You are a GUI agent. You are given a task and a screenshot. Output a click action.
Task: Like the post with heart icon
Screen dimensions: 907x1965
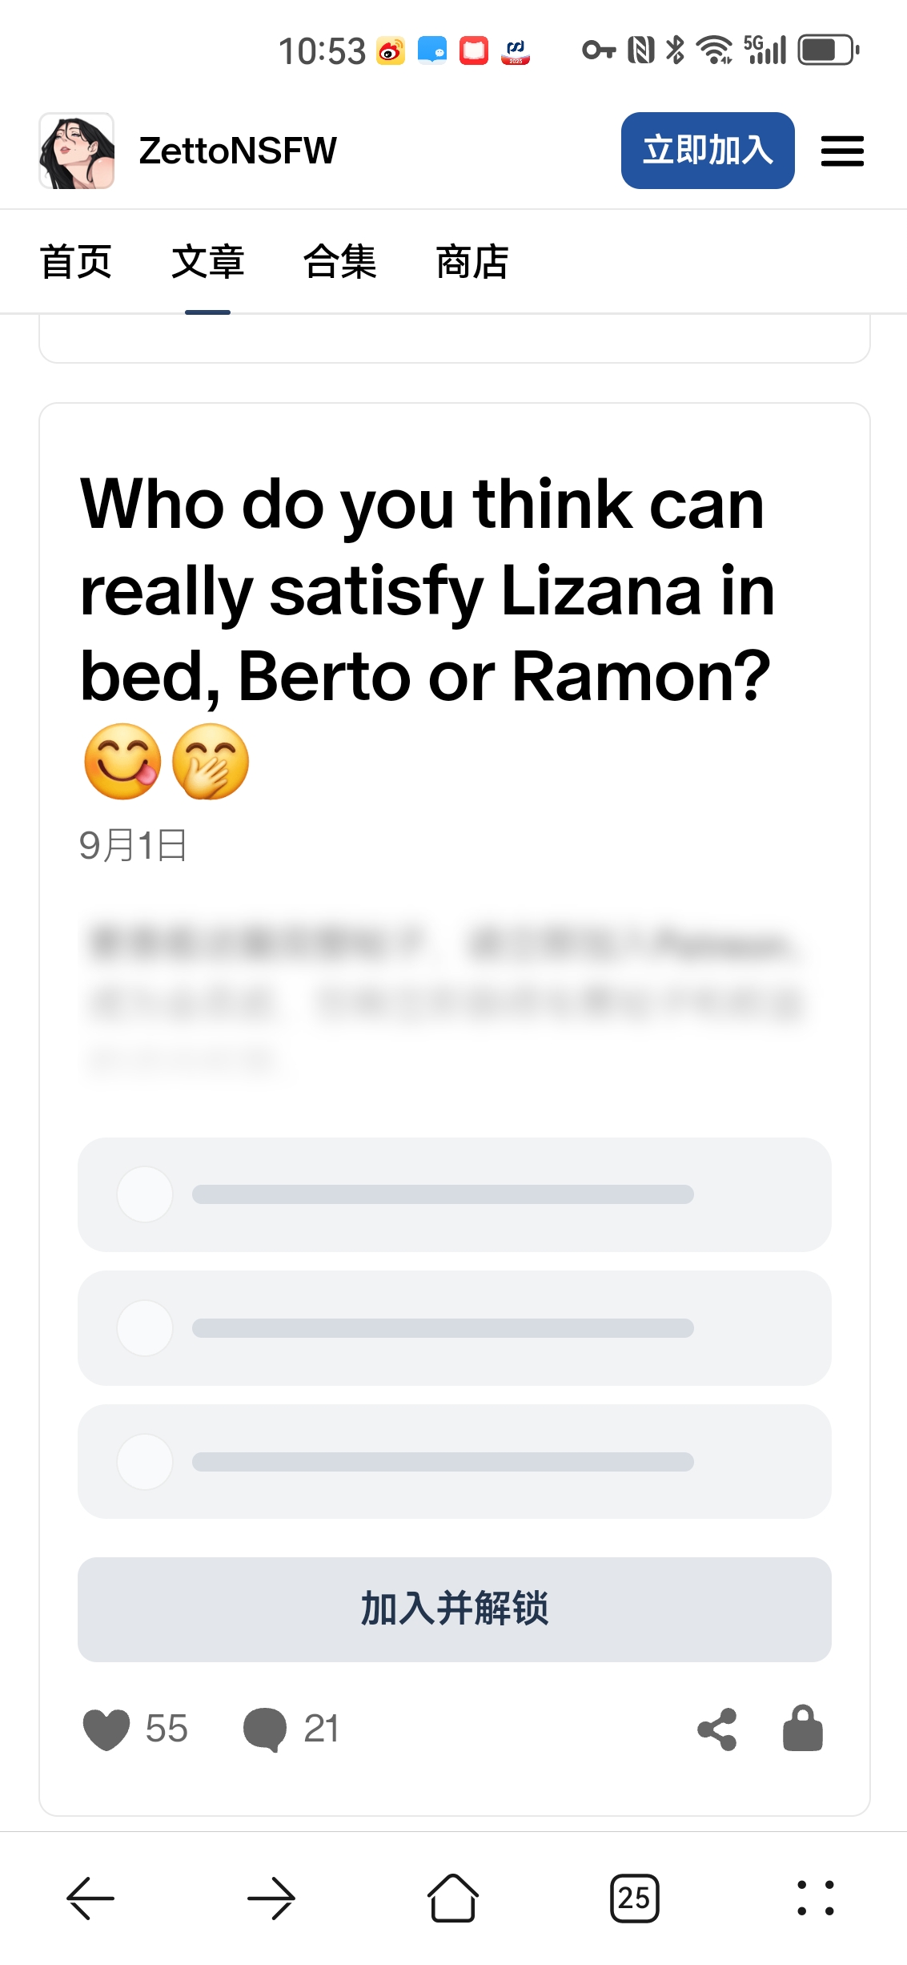tap(106, 1729)
